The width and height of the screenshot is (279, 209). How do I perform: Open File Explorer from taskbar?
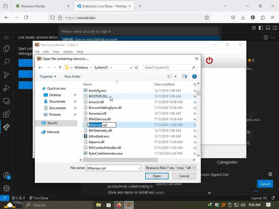[99, 205]
